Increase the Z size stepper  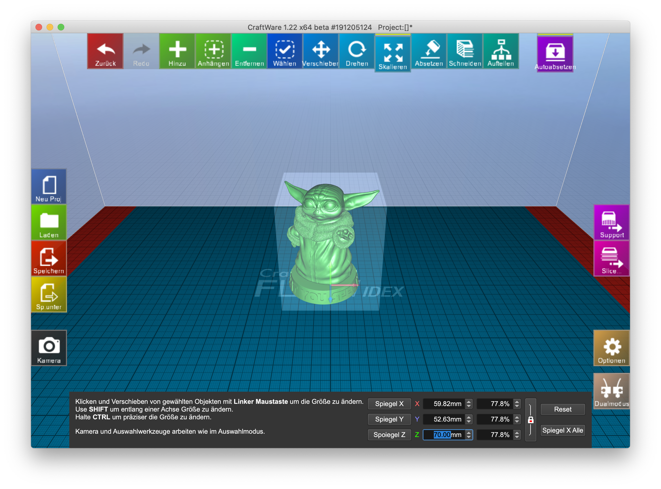[469, 433]
